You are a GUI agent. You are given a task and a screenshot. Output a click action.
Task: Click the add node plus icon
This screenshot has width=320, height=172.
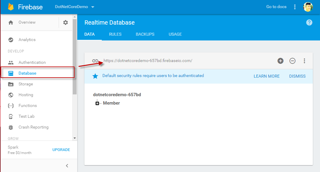pyautogui.click(x=280, y=61)
